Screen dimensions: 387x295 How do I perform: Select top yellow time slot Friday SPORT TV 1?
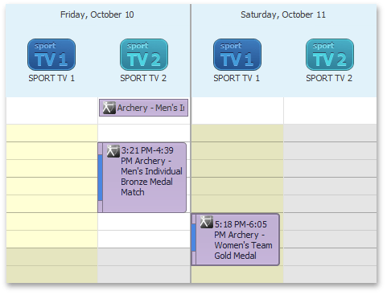tap(51, 133)
